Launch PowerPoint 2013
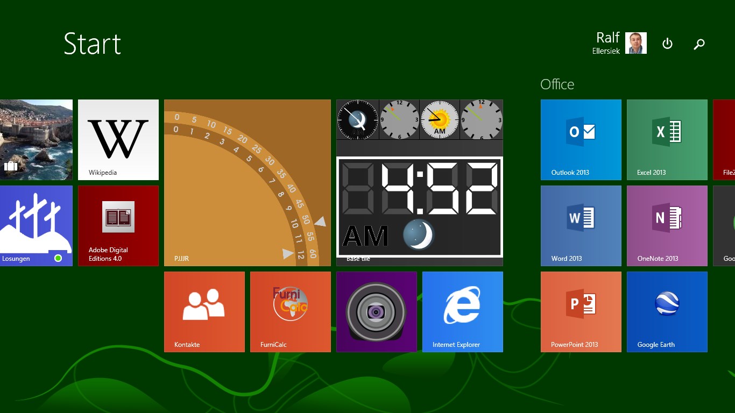Screen dimensions: 735x413 581,311
